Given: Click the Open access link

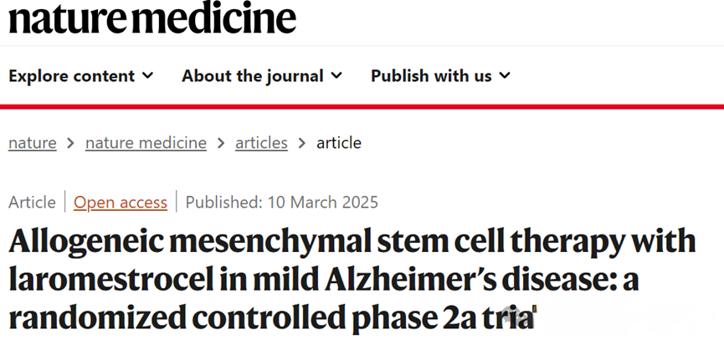Looking at the screenshot, I should pos(121,203).
